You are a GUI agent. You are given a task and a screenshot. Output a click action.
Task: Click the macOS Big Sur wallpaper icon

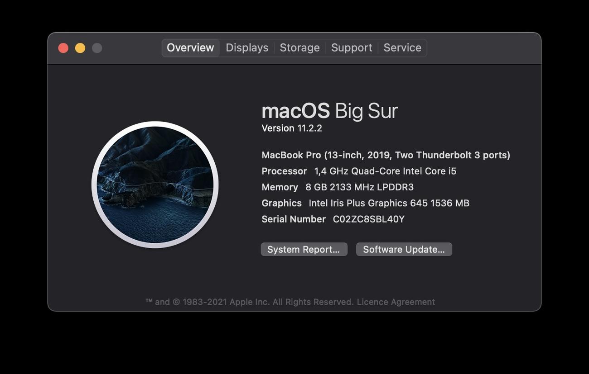point(155,185)
